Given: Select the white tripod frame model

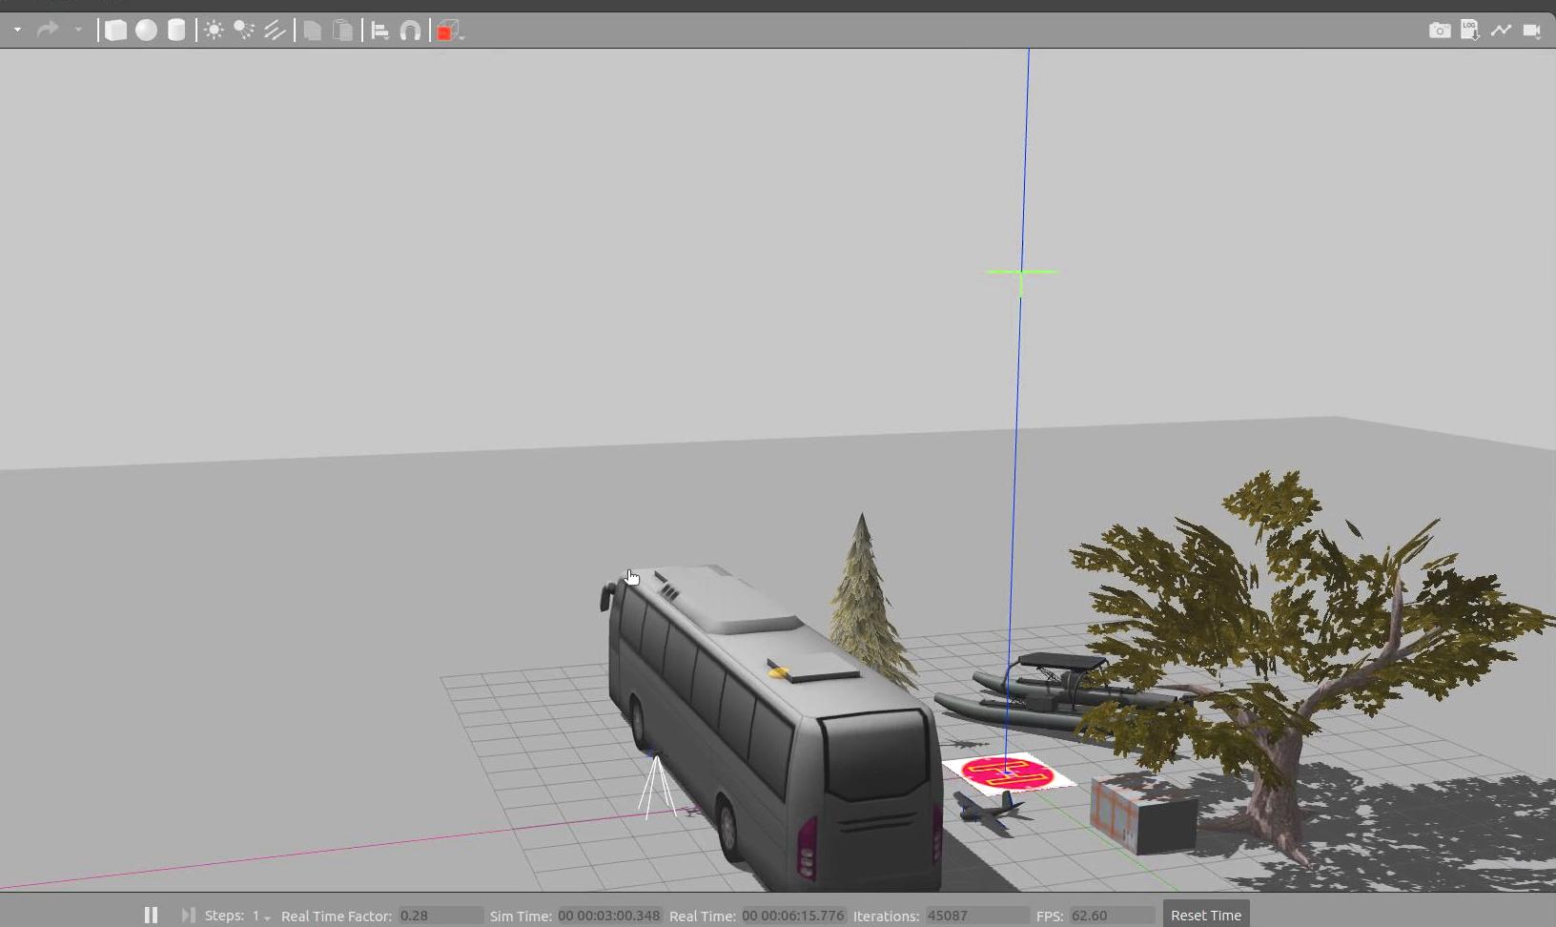Looking at the screenshot, I should click(657, 787).
